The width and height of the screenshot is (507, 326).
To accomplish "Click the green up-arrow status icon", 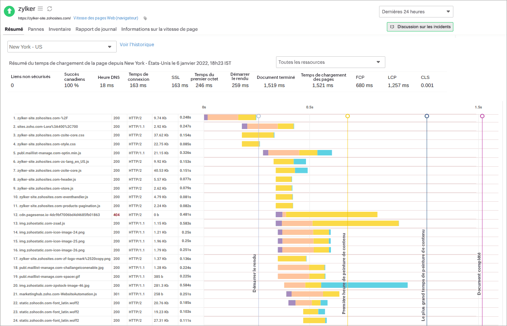I will (9, 11).
